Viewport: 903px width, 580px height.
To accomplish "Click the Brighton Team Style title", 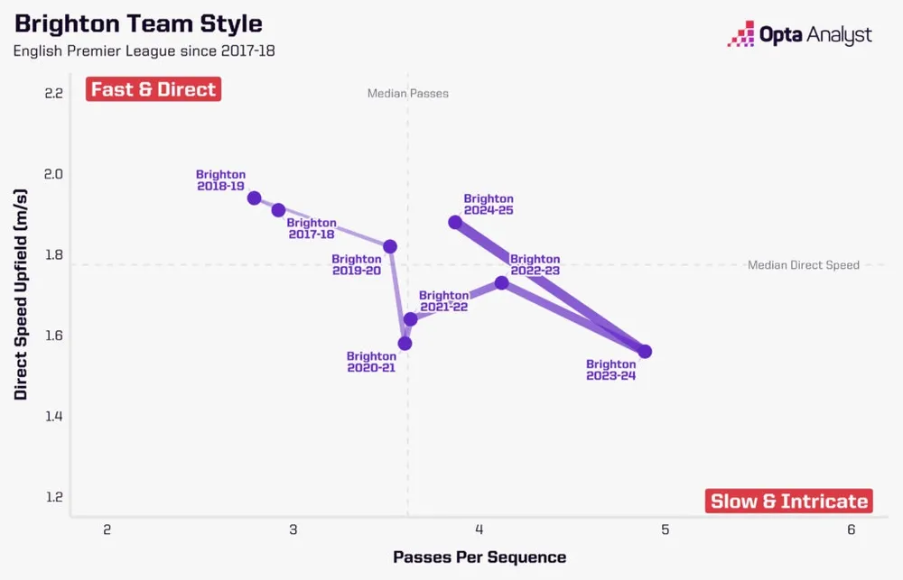I will (138, 23).
